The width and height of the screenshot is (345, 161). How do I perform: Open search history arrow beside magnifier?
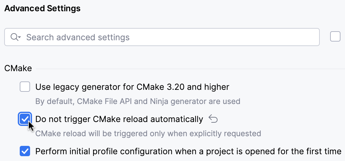tap(20, 38)
